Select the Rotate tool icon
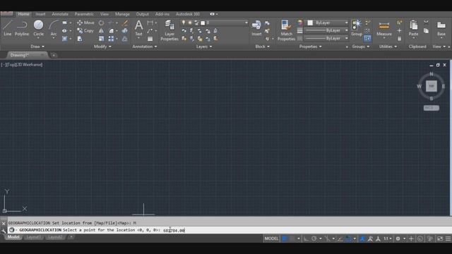The height and width of the screenshot is (254, 452). point(101,23)
